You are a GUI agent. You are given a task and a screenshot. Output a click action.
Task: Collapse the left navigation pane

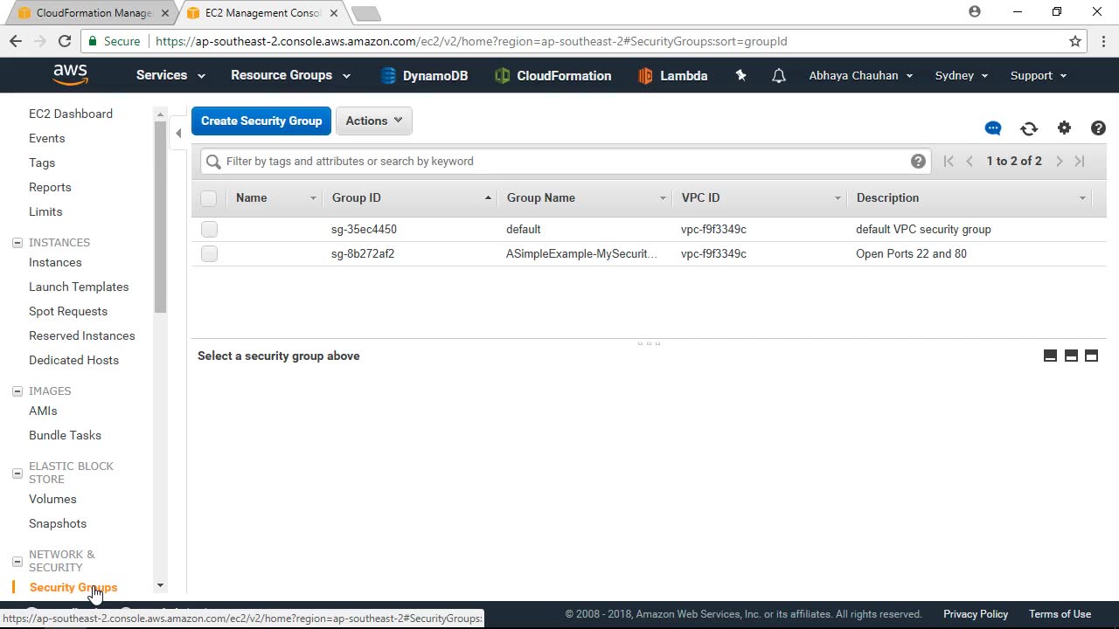178,134
